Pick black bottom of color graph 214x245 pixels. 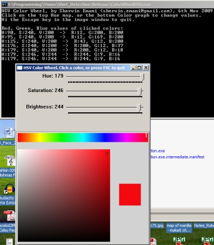[x=64, y=239]
